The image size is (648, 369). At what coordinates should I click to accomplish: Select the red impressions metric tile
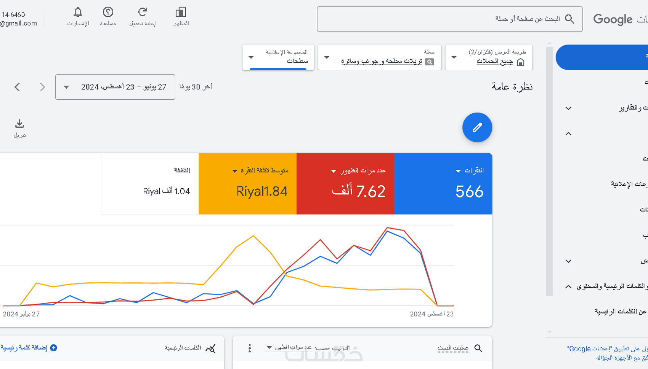coord(345,184)
